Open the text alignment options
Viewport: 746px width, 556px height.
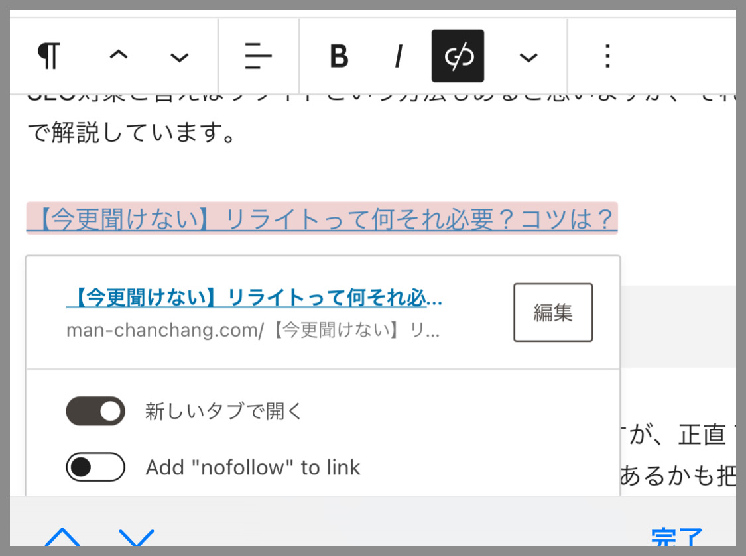pyautogui.click(x=258, y=56)
